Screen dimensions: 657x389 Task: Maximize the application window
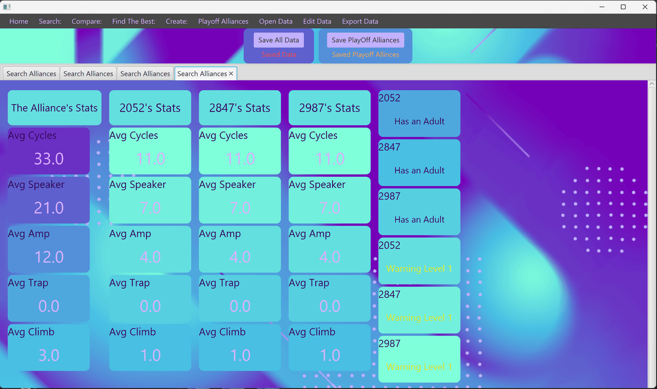pyautogui.click(x=623, y=7)
